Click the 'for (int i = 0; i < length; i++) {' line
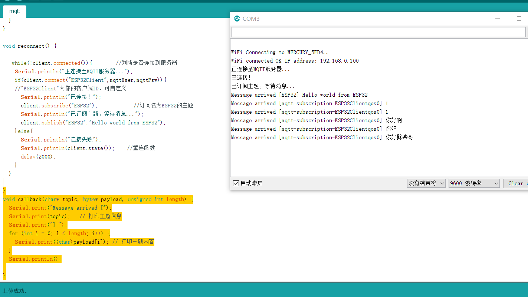Viewport: 528px width, 297px height. coord(59,233)
